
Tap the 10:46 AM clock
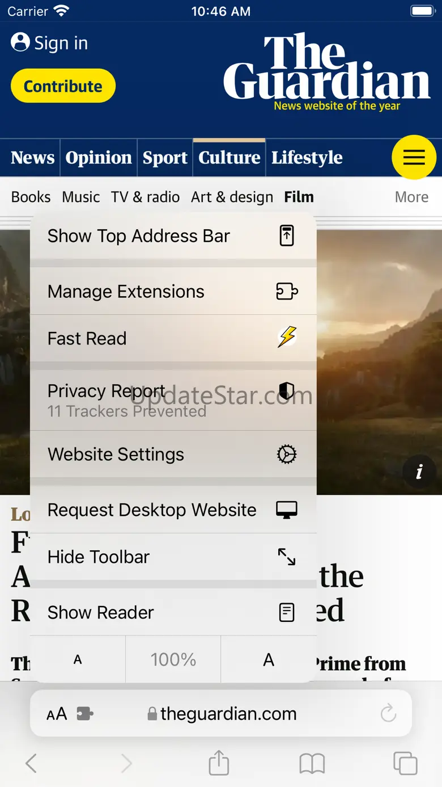click(x=221, y=11)
